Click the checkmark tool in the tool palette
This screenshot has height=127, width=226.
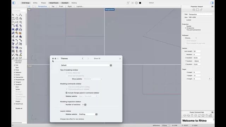13,55
